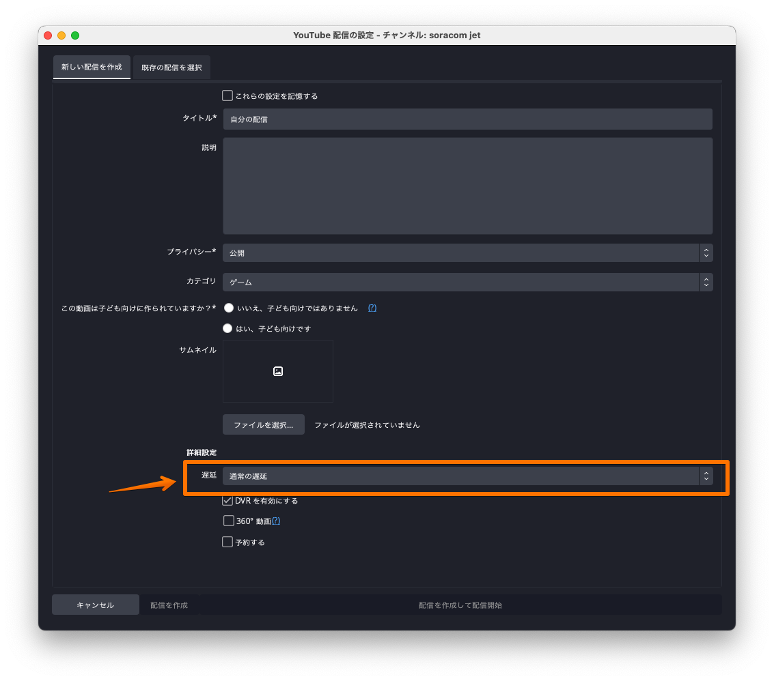Close the window with red button
The height and width of the screenshot is (681, 774).
pos(48,35)
